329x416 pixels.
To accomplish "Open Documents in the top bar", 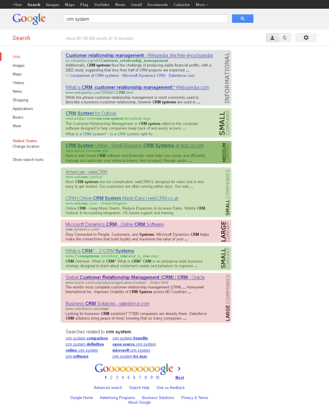I will pos(158,5).
